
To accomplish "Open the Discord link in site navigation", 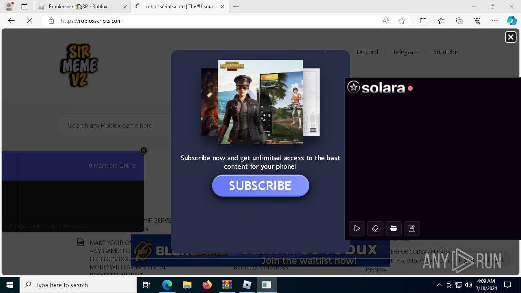I will pos(367,52).
